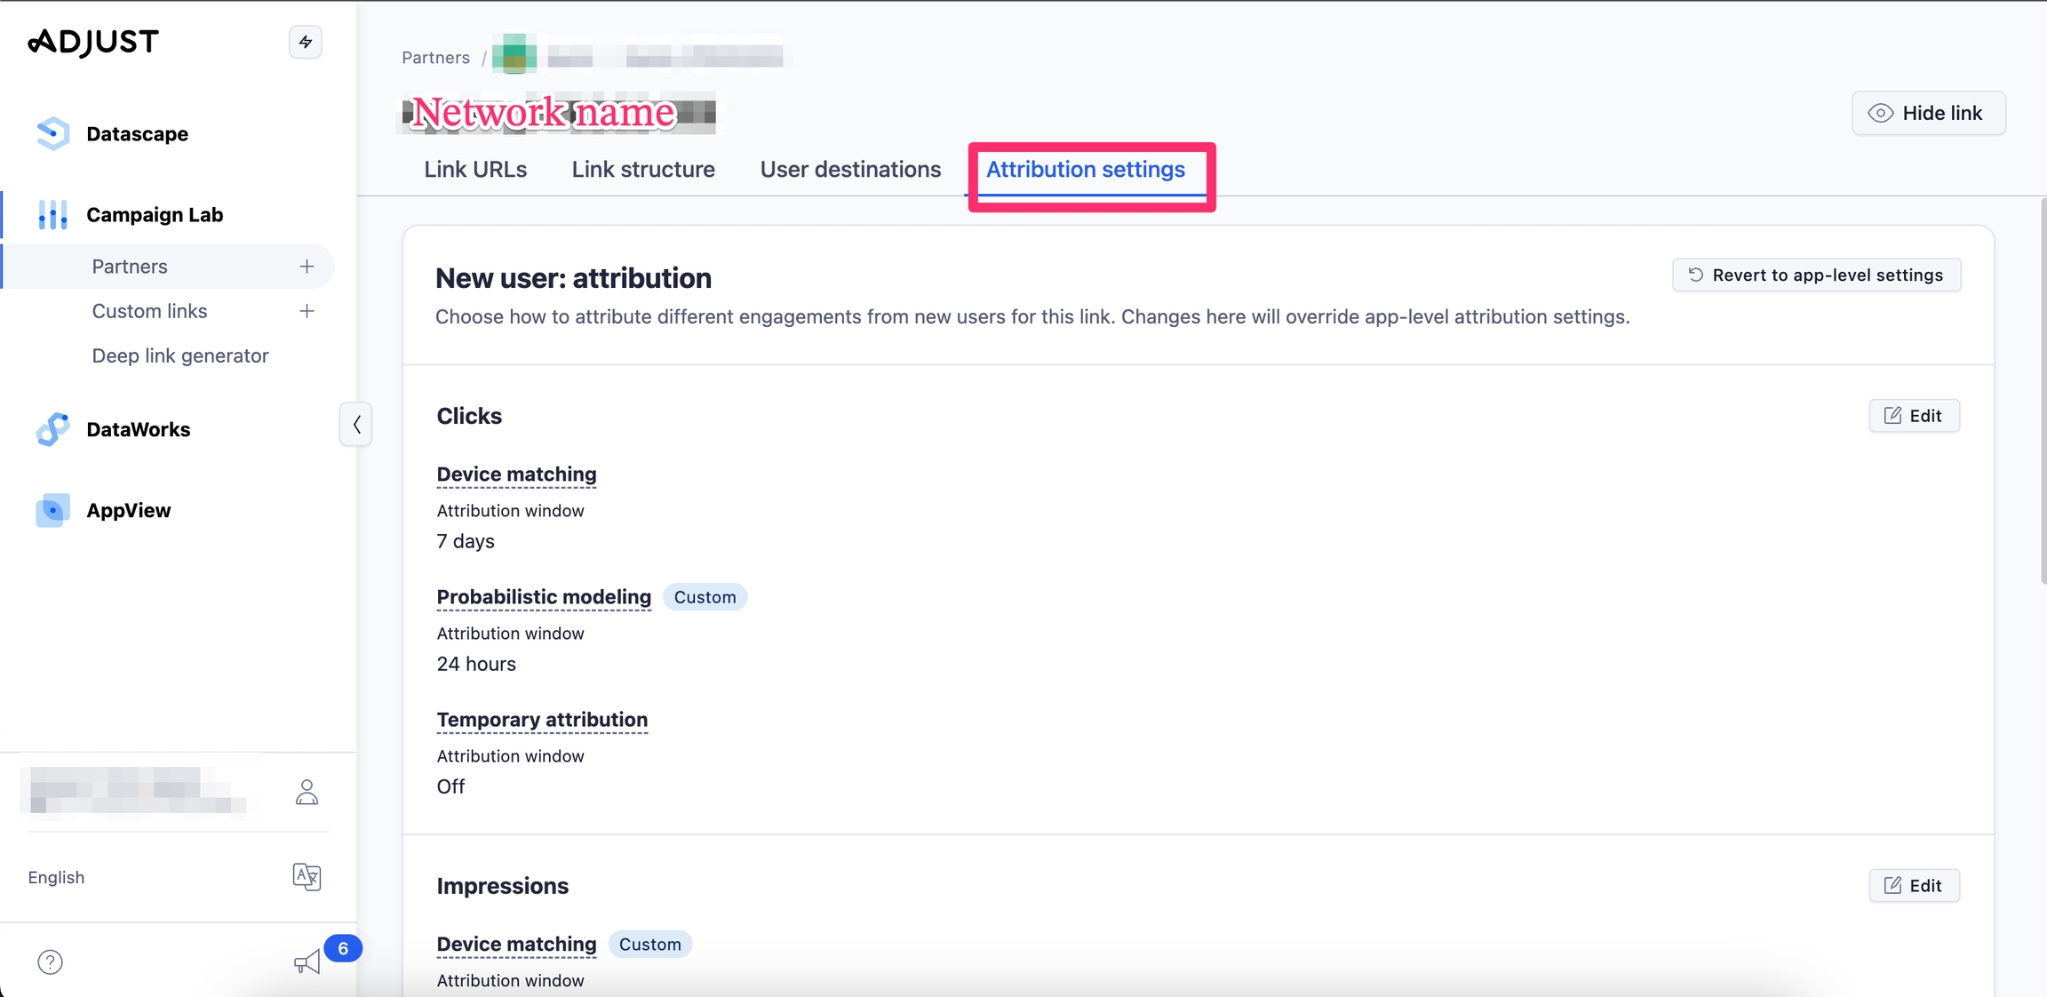Edit the Clicks attribution settings
Image resolution: width=2047 pixels, height=997 pixels.
pyautogui.click(x=1914, y=416)
